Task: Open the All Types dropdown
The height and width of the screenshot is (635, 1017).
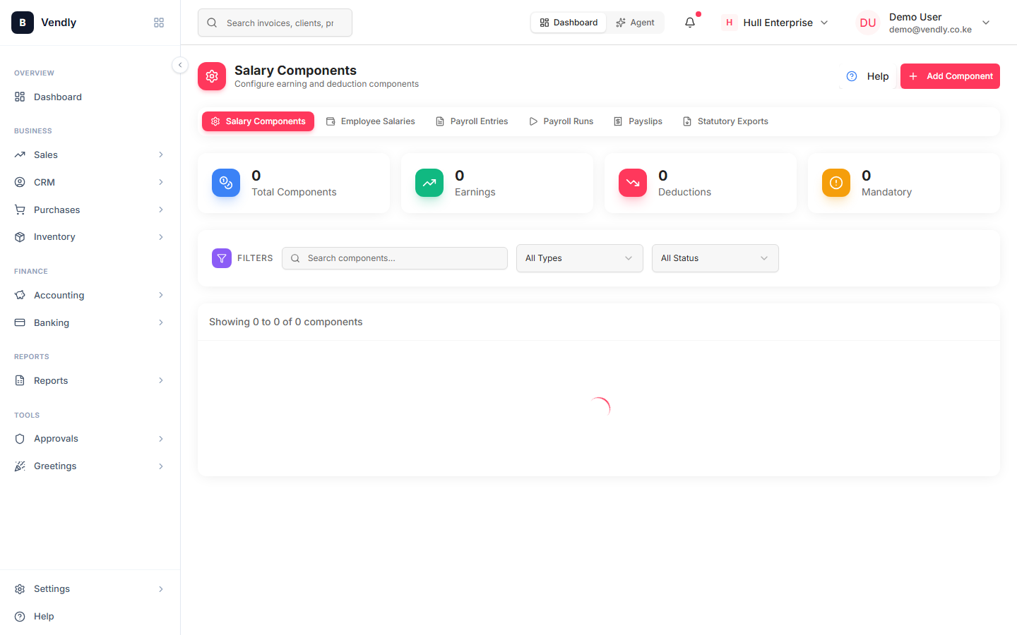Action: (580, 258)
